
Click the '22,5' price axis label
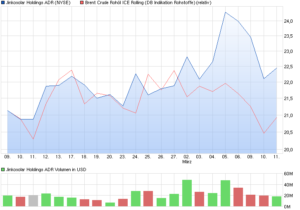click(x=288, y=67)
